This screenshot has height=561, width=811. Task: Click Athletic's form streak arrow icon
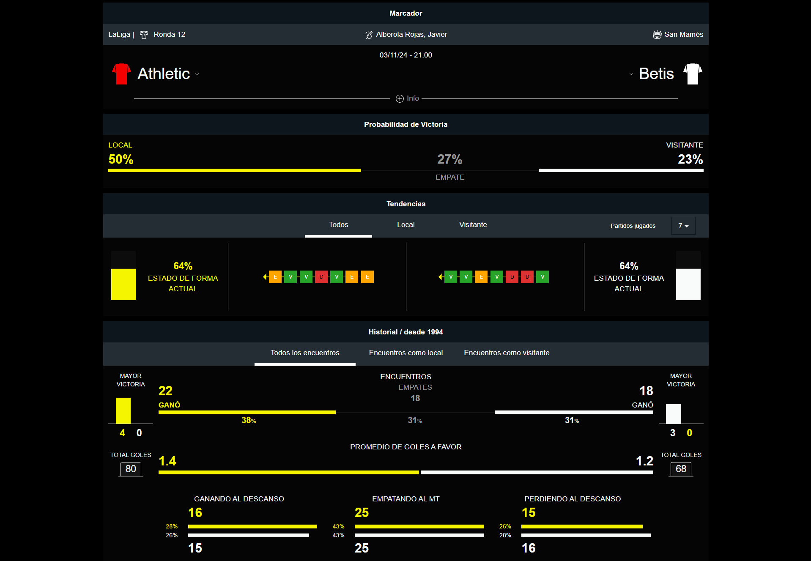click(265, 277)
